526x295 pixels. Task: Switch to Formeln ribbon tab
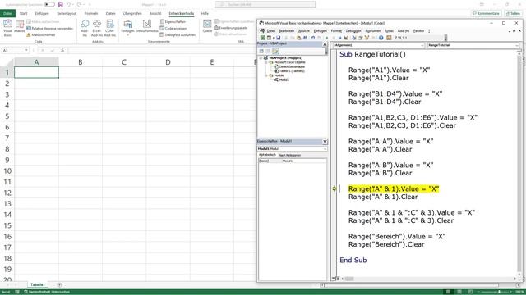tap(91, 13)
